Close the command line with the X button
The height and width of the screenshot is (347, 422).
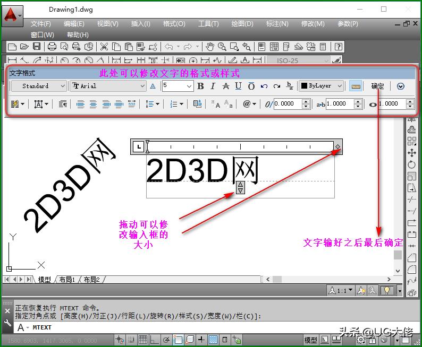click(x=7, y=311)
